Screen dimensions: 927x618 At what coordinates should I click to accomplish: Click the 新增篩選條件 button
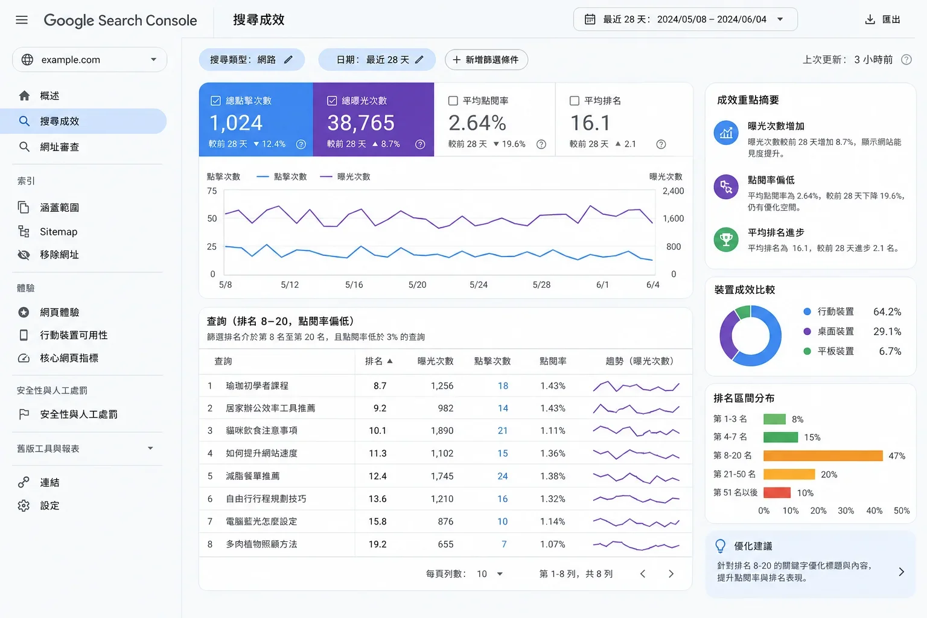(x=486, y=60)
